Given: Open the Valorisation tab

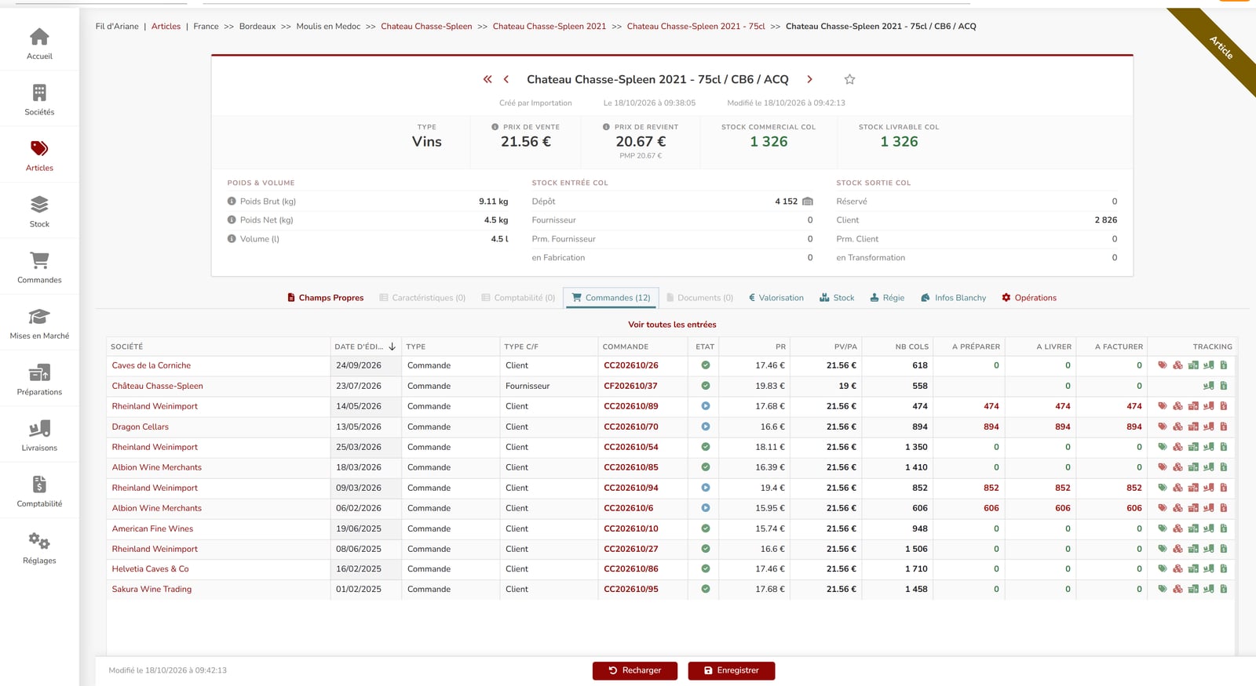Looking at the screenshot, I should pyautogui.click(x=776, y=298).
